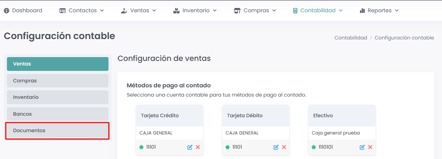Click the green status dot for Efectivo
Viewport: 442px width, 159px height.
[314, 147]
